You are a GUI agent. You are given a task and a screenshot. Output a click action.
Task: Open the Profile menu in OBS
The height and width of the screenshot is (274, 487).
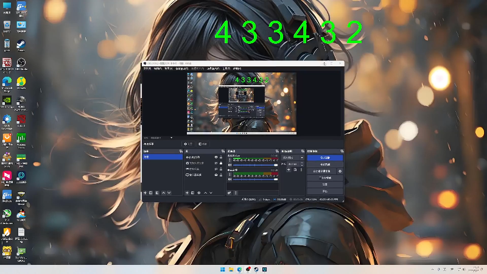point(197,69)
